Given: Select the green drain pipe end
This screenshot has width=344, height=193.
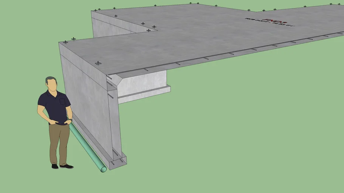Looking at the screenshot, I should 104,169.
